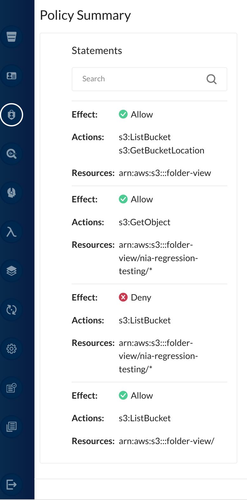Viewport: 247px width, 500px height.
Task: Open the License checklist sidebar icon
Action: pyautogui.click(x=11, y=388)
